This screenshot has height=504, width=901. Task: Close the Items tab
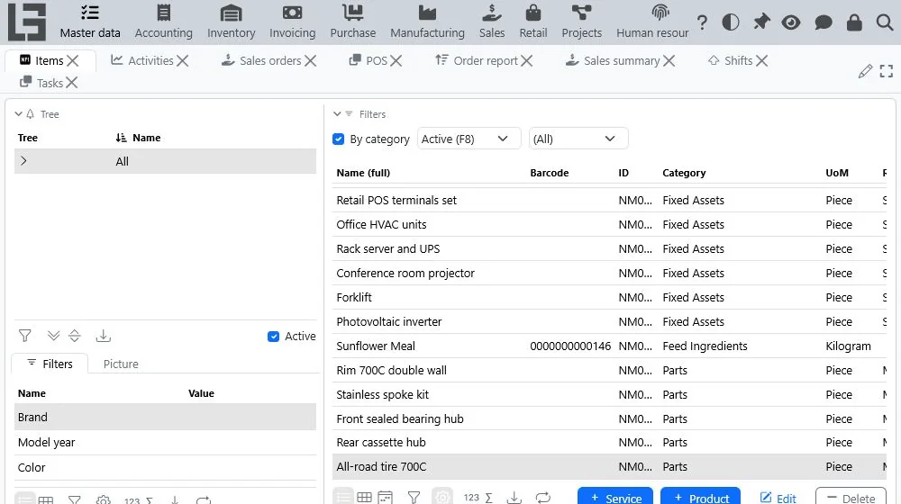pos(72,60)
